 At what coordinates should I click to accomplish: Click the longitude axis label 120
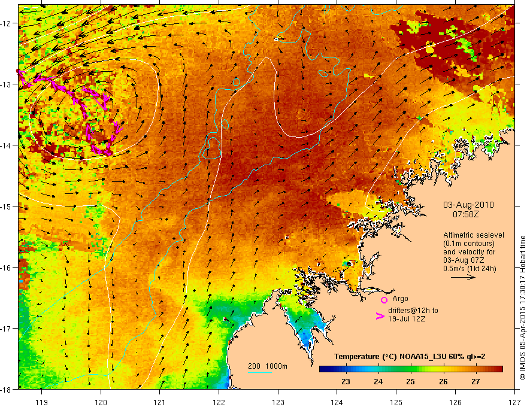pyautogui.click(x=101, y=402)
